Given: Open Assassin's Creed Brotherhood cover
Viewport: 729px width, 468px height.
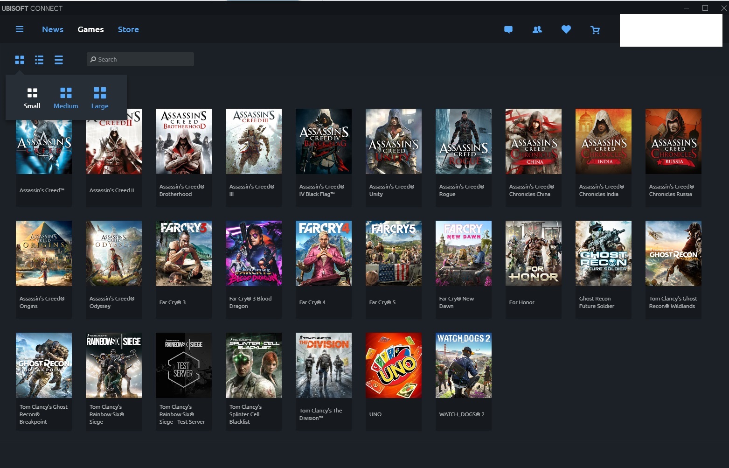Looking at the screenshot, I should point(184,141).
